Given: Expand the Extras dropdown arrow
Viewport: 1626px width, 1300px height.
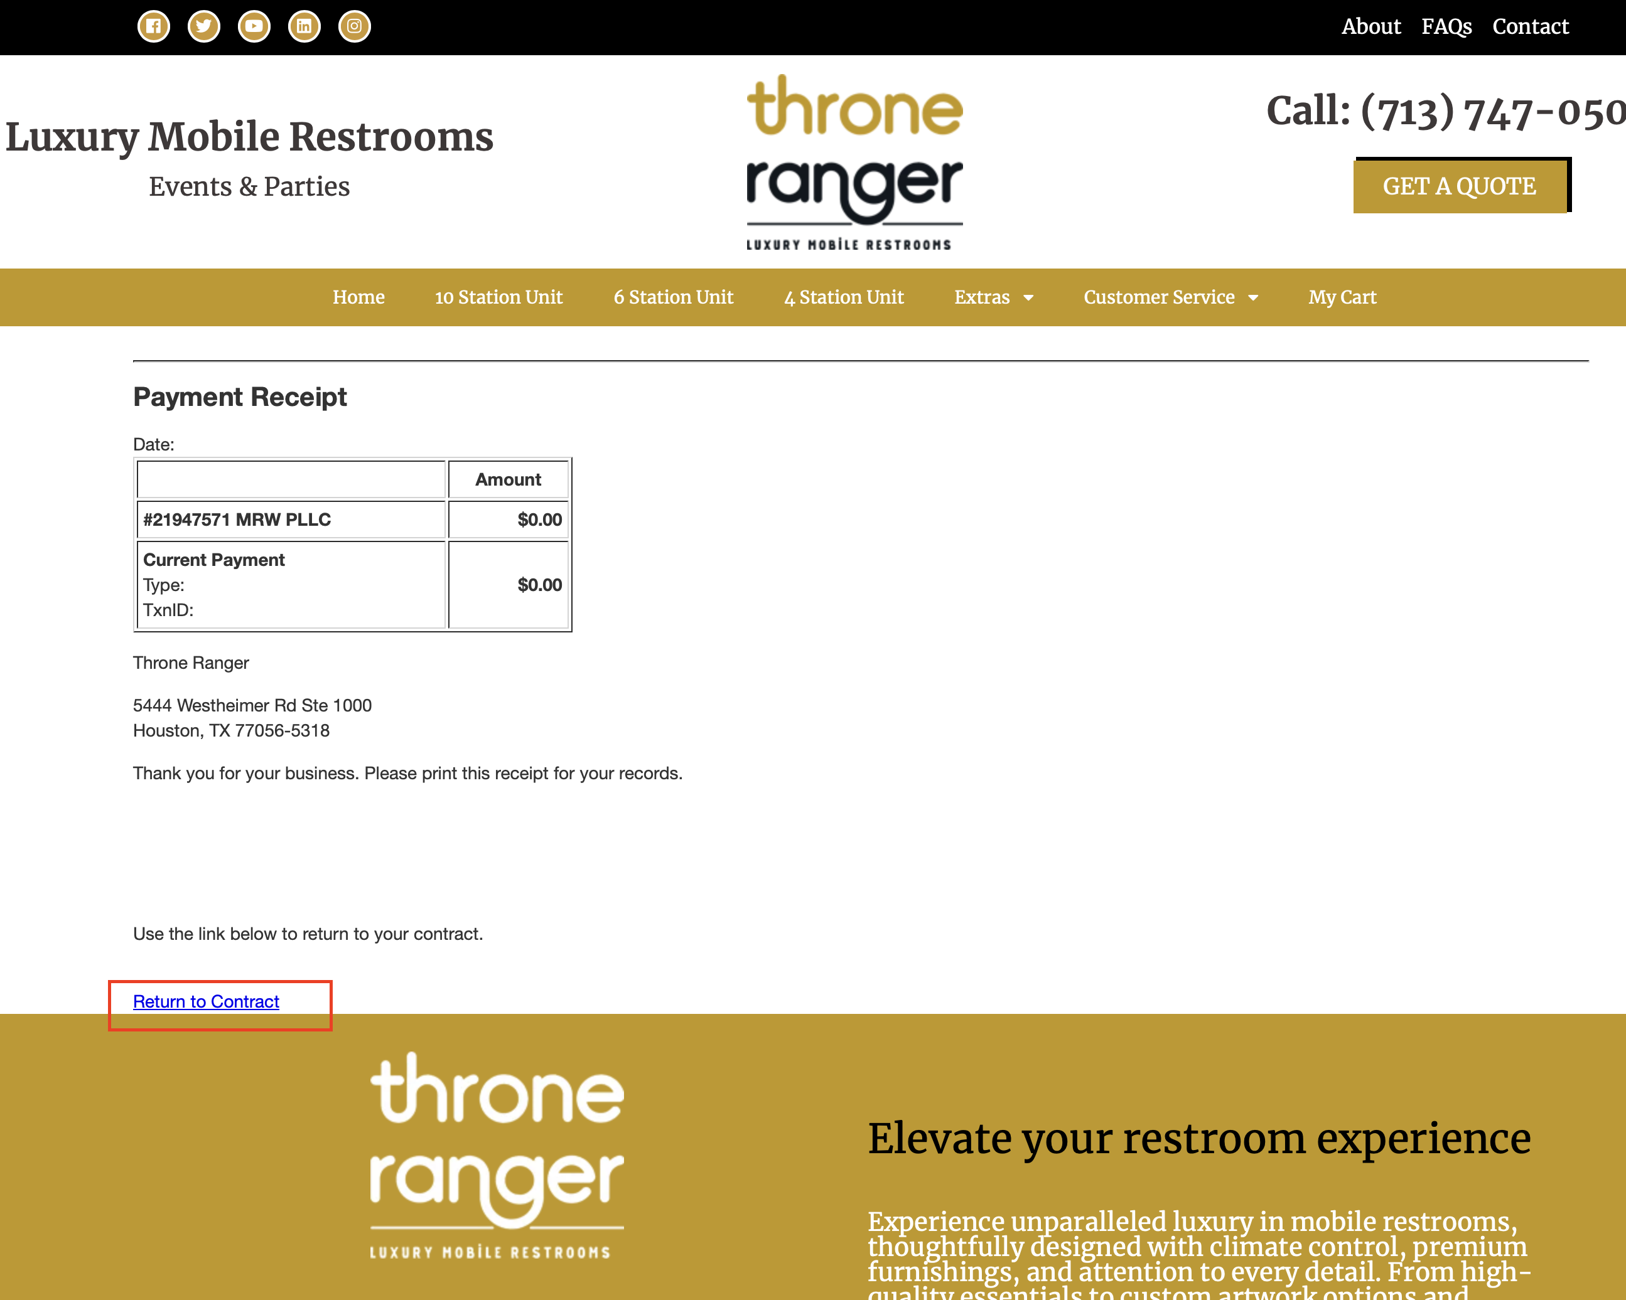Looking at the screenshot, I should 1028,297.
